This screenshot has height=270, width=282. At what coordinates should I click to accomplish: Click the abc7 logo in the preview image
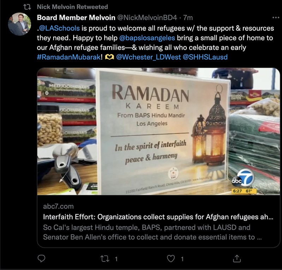pos(242,178)
